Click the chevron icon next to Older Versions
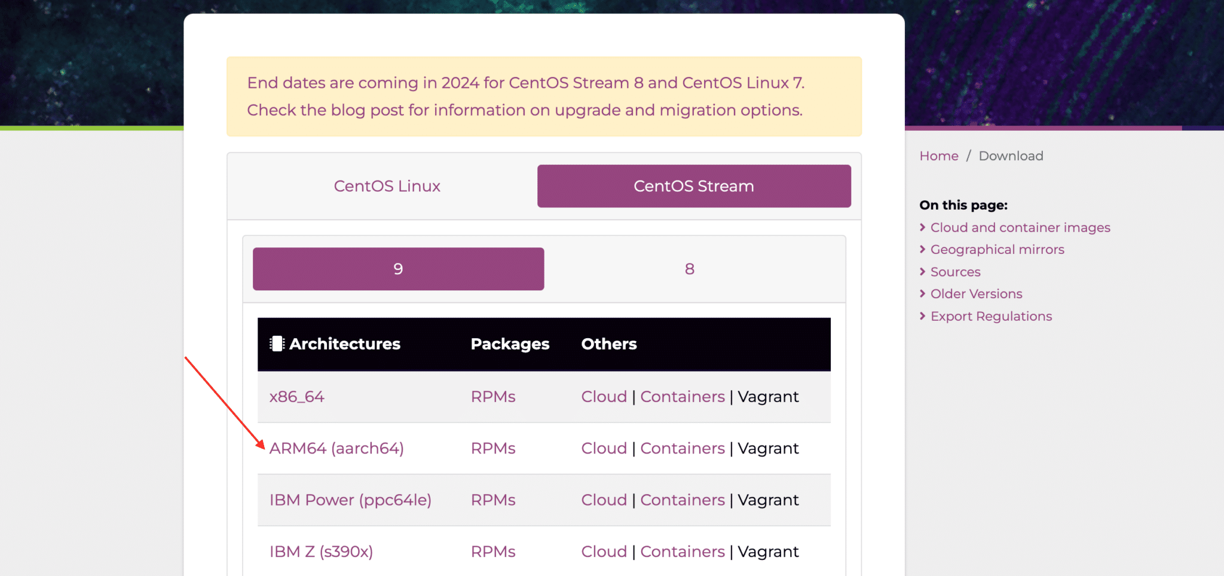This screenshot has width=1224, height=576. tap(922, 293)
